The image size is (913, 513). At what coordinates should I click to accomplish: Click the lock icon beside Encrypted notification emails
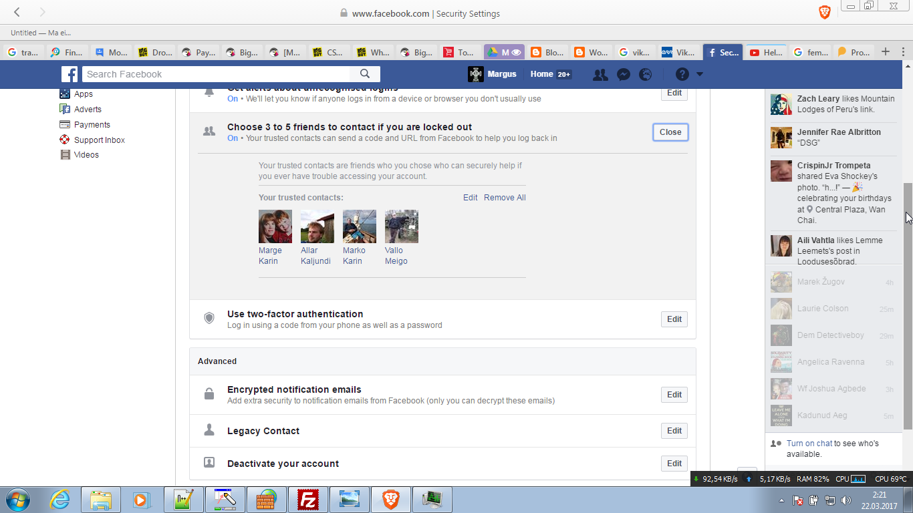pyautogui.click(x=209, y=394)
